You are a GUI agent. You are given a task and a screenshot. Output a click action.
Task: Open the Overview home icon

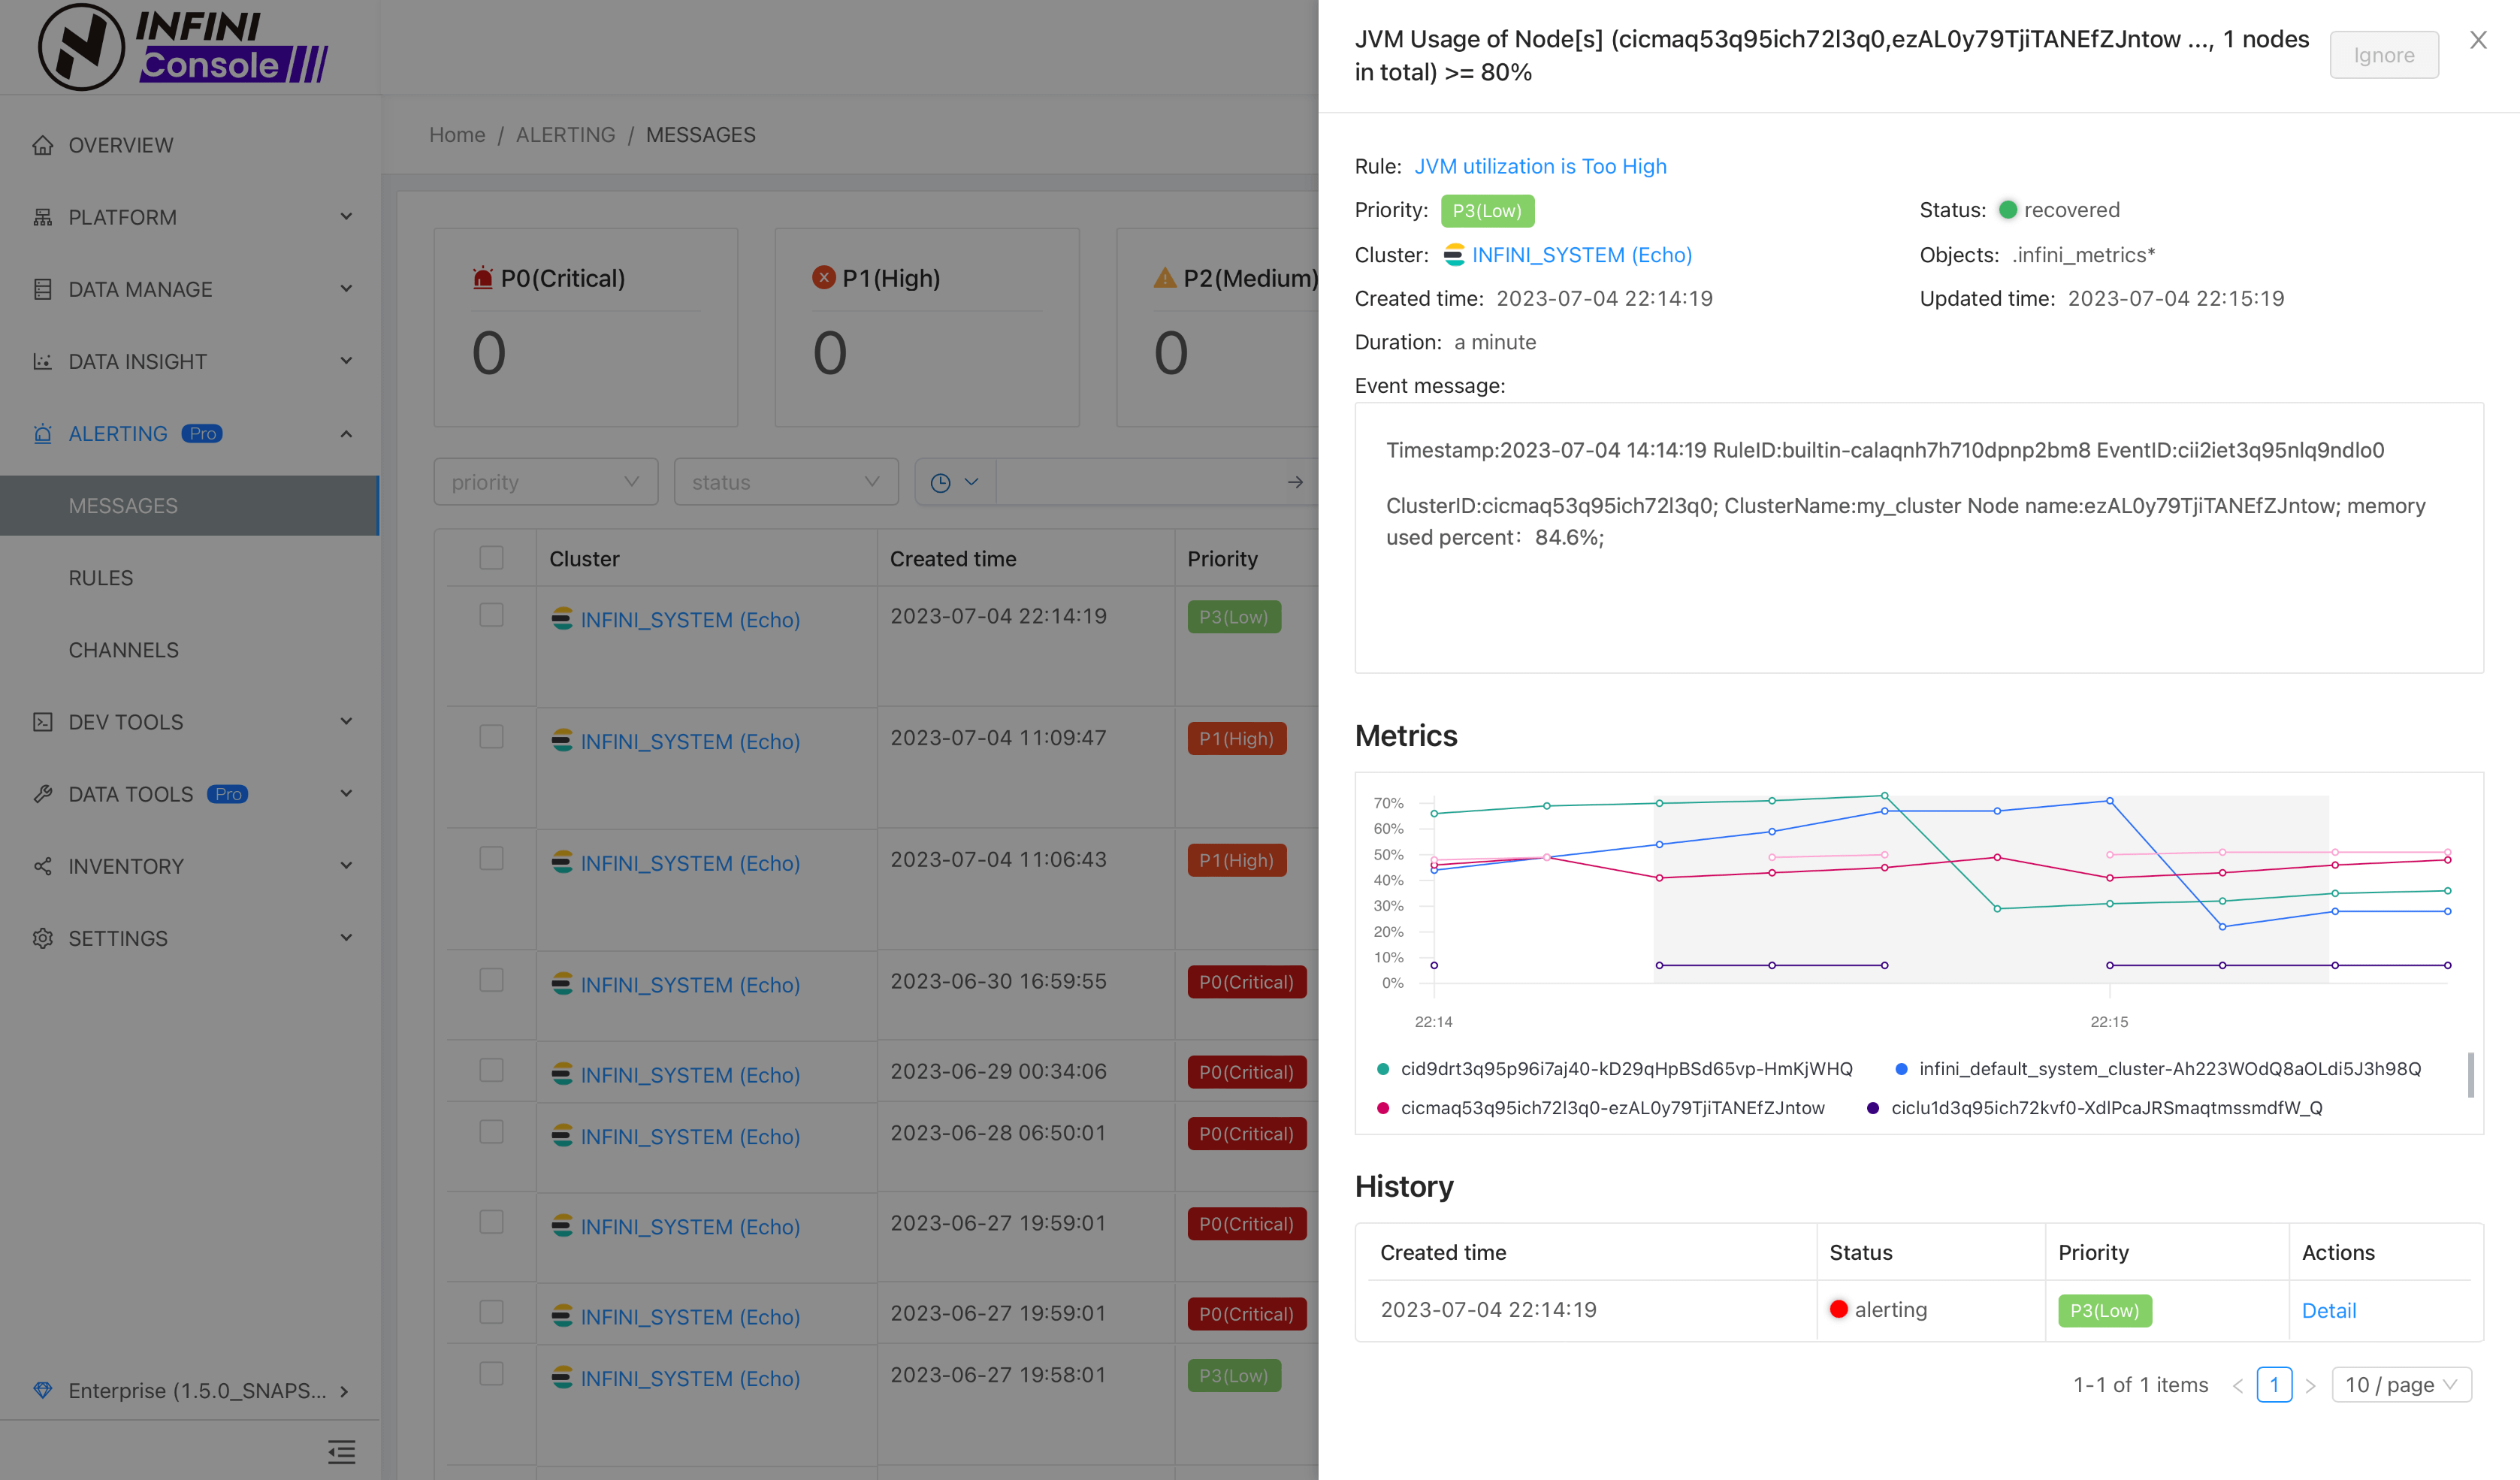[42, 145]
